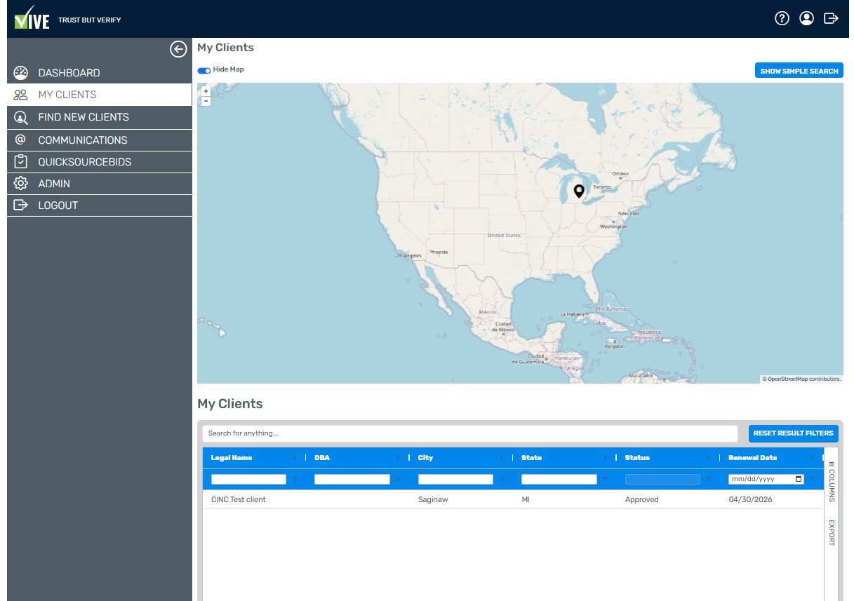
Task: Click the My Clients people icon
Action: [21, 95]
